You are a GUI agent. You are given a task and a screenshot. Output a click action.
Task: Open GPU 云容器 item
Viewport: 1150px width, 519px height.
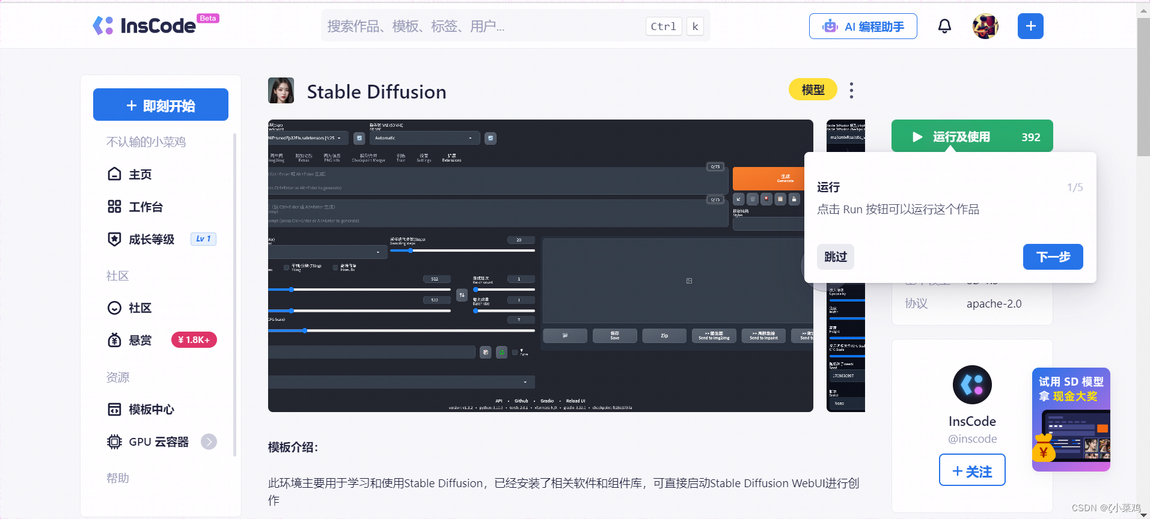[159, 442]
